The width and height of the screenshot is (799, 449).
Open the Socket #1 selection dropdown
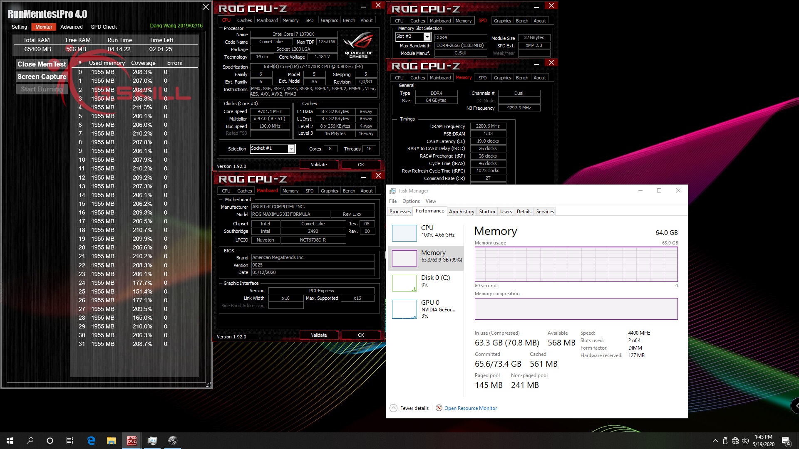(291, 148)
